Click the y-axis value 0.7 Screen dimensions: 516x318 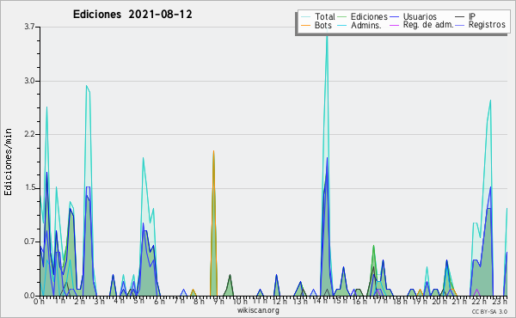click(x=29, y=242)
